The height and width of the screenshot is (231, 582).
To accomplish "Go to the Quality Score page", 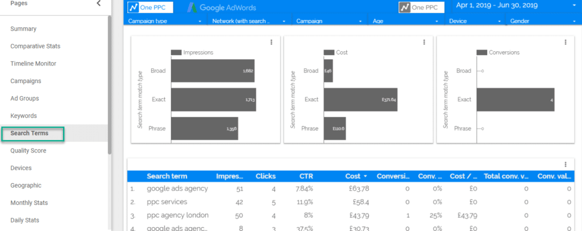I will [28, 151].
